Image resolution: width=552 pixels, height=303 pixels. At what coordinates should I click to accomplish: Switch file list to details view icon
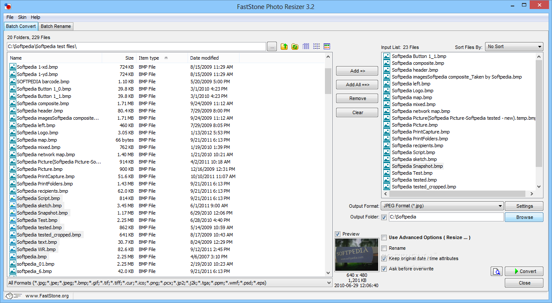(x=306, y=46)
